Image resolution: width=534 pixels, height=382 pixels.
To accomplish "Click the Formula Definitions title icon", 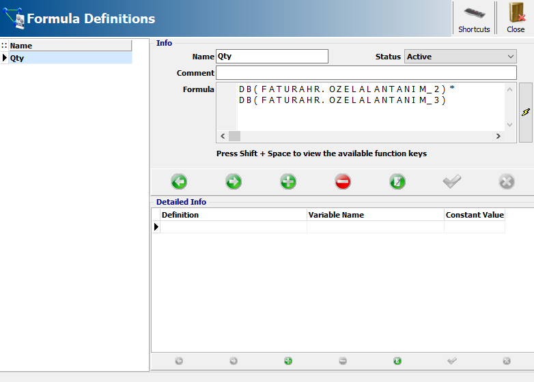I will tap(14, 18).
